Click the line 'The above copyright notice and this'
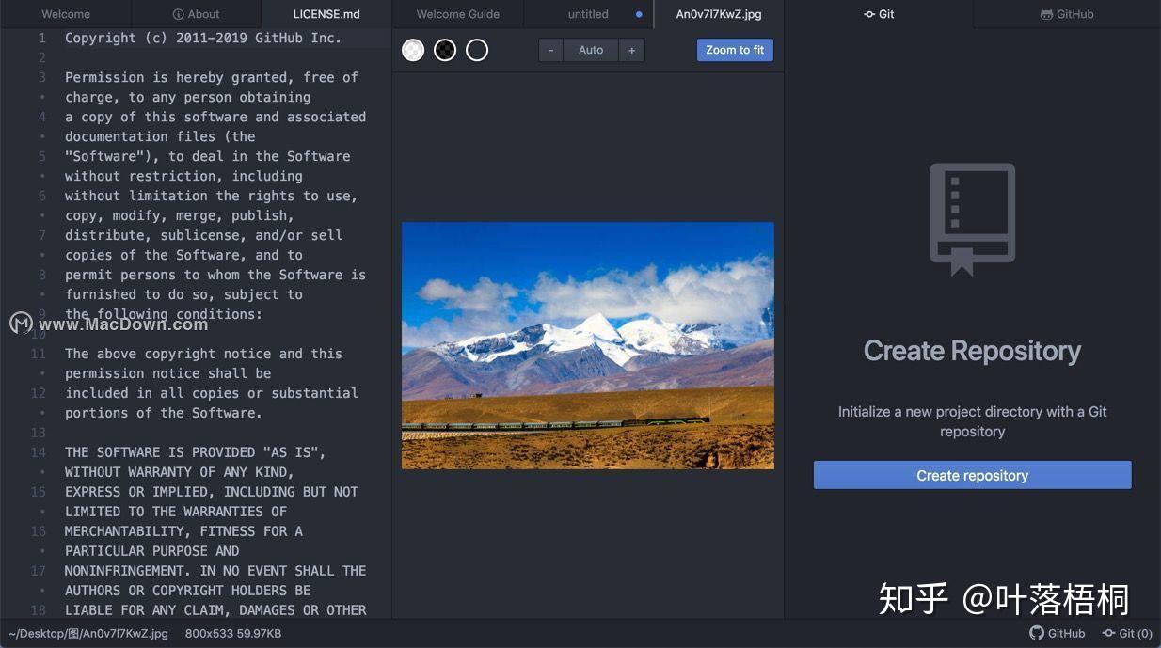This screenshot has width=1161, height=648. coord(203,354)
